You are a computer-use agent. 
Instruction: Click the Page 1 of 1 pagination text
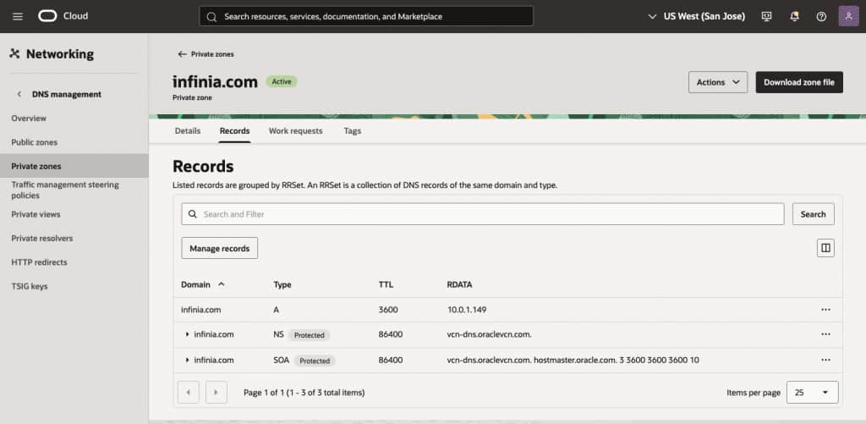[x=304, y=393]
